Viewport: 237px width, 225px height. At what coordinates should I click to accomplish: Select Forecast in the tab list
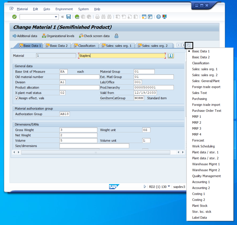pyautogui.click(x=198, y=140)
